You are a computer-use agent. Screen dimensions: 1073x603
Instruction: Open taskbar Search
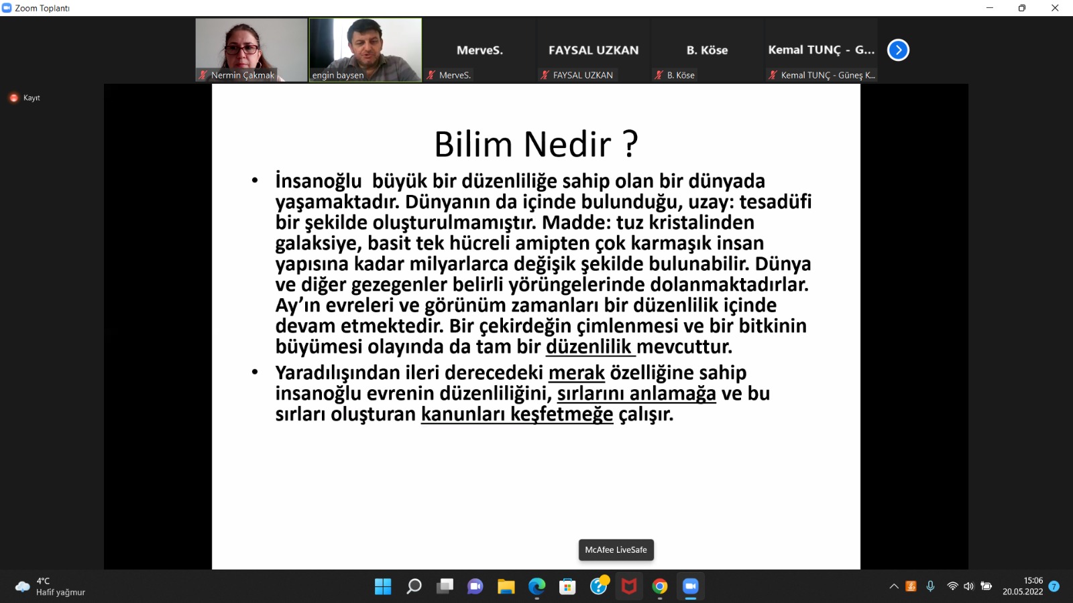[414, 587]
